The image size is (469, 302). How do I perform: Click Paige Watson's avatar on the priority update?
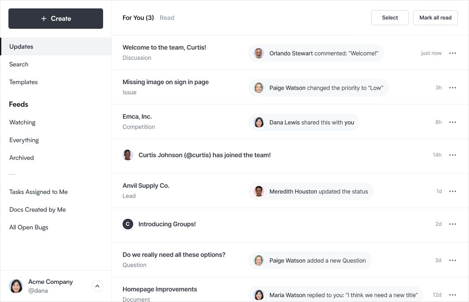[x=259, y=88]
